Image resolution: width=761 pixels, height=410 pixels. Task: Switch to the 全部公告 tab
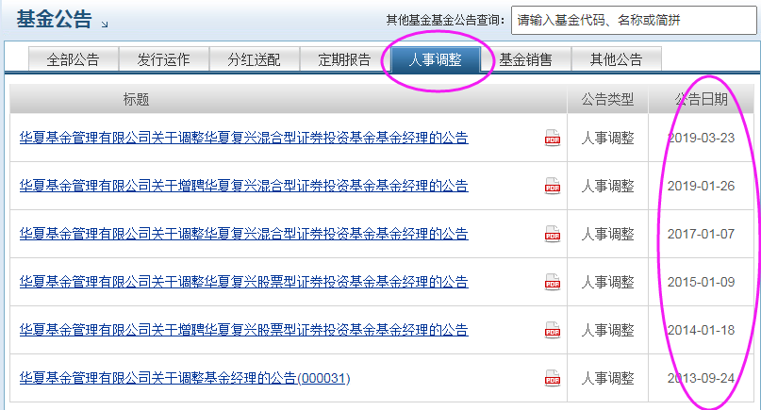(x=74, y=59)
